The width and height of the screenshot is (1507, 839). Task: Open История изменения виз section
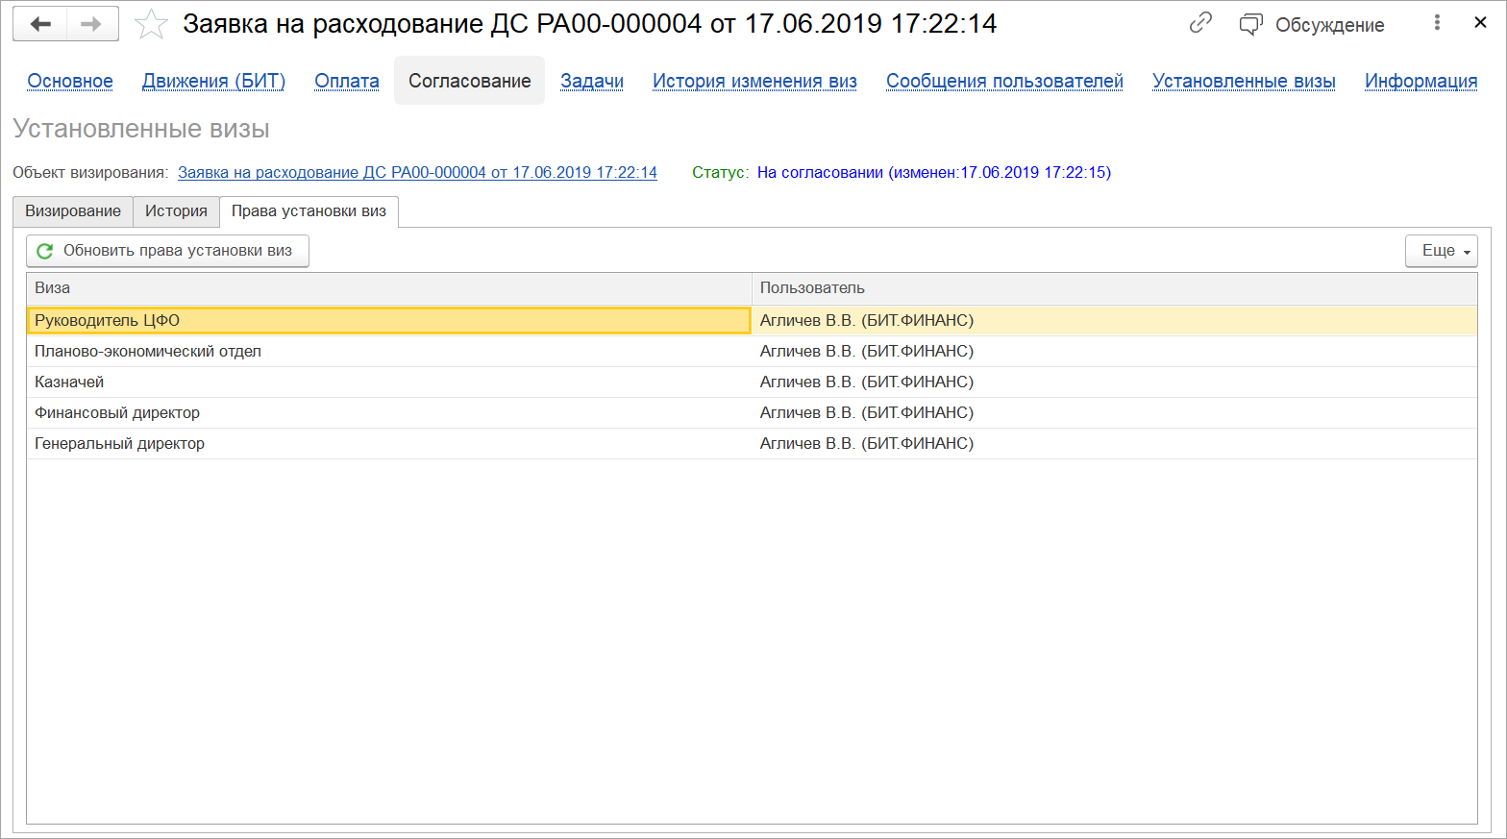754,82
